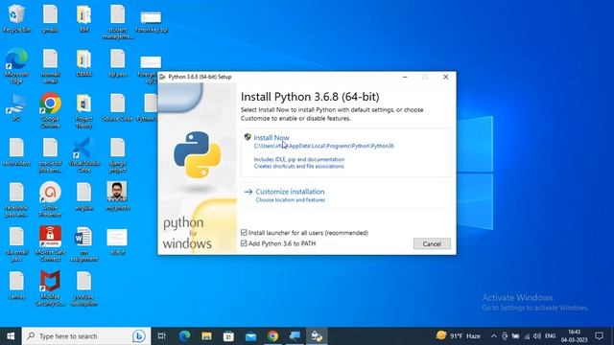Open Task View from taskbar

point(162,336)
